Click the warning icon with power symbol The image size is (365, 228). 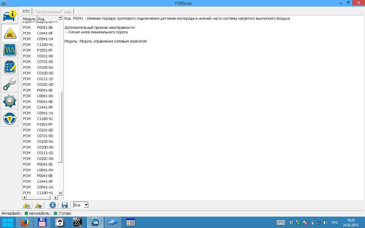(x=38, y=205)
